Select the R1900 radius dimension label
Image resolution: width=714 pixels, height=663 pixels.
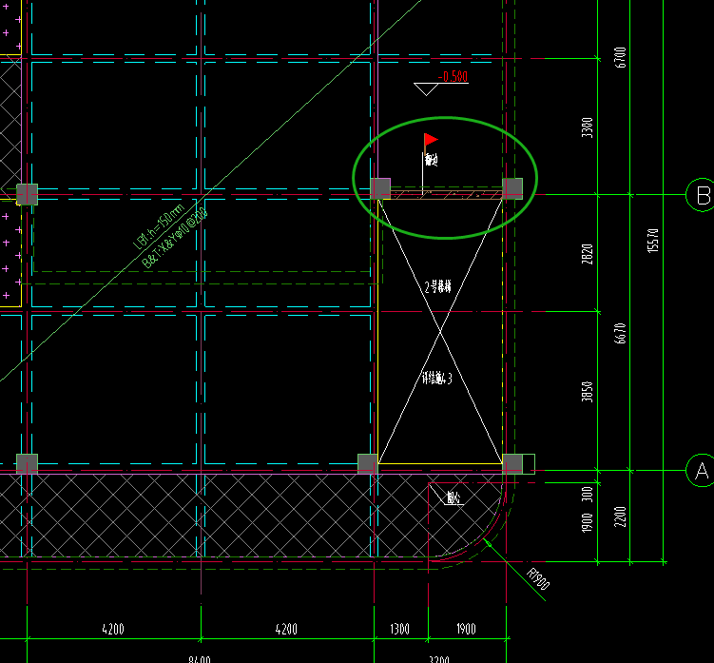pyautogui.click(x=538, y=579)
